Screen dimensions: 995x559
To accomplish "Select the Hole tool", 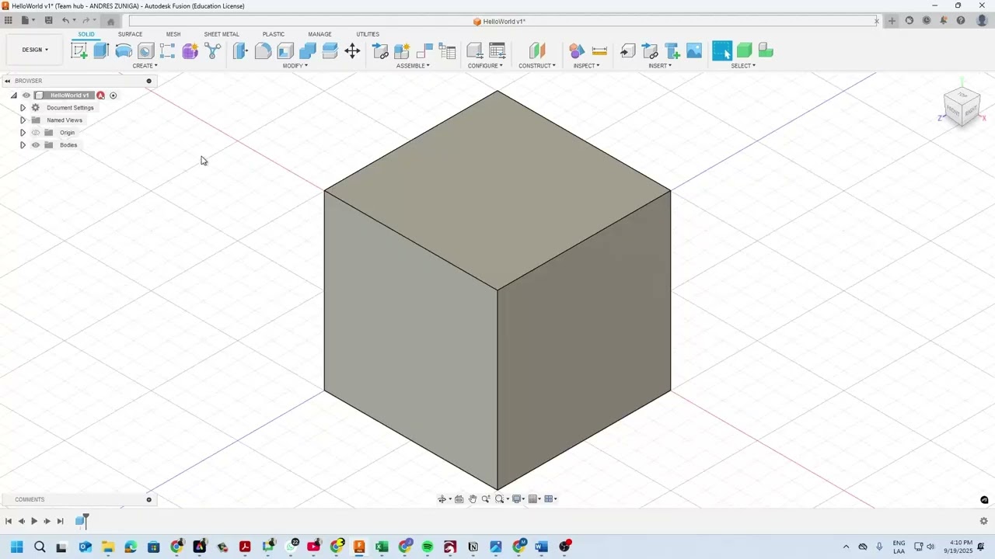I will point(145,51).
